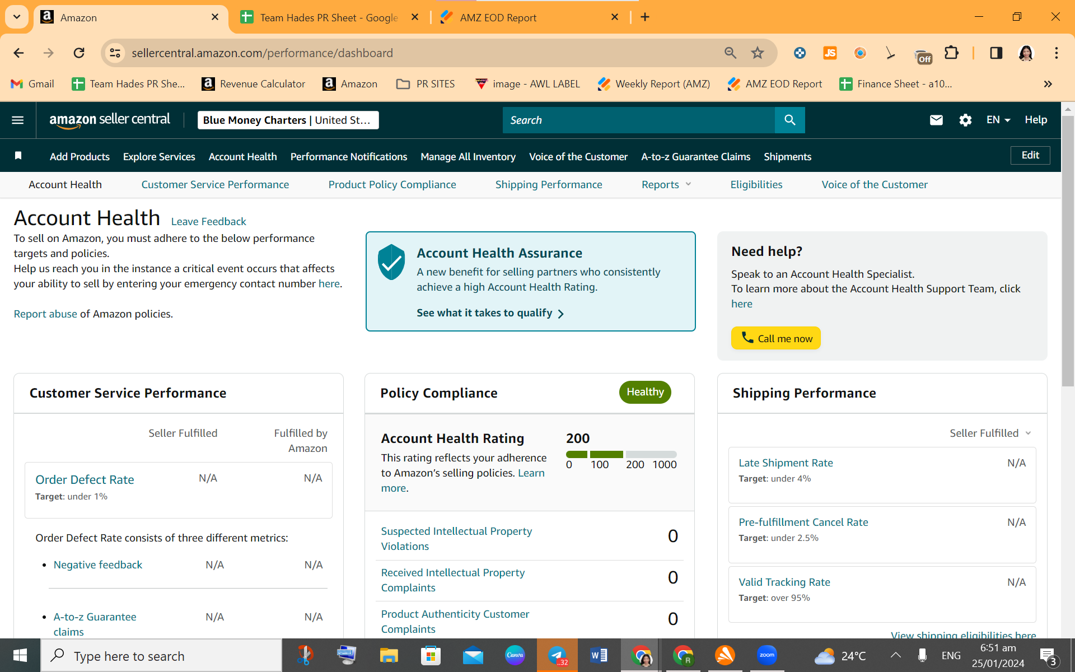This screenshot has width=1075, height=672.
Task: Open the Zoom app in the taskbar
Action: point(767,656)
